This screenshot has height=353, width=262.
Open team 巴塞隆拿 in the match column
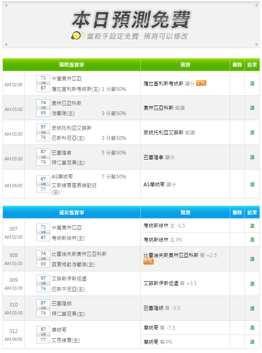click(61, 153)
